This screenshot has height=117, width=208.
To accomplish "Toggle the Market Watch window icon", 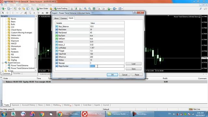I will (x=15, y=9).
